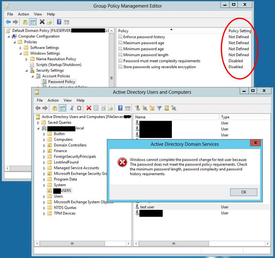Select Minimum password length policy

145,55
